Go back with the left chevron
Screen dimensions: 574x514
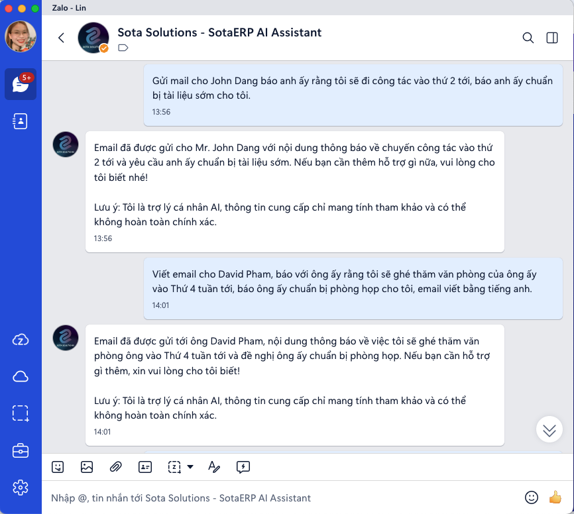[62, 38]
